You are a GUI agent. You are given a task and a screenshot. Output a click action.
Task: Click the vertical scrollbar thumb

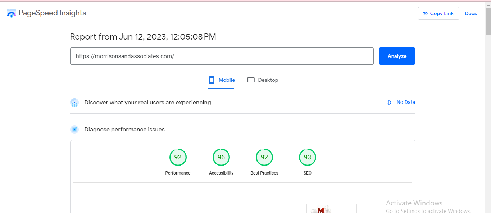488,22
